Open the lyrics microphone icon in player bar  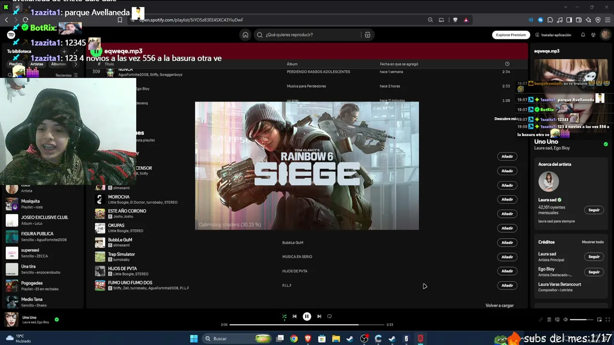(x=541, y=320)
